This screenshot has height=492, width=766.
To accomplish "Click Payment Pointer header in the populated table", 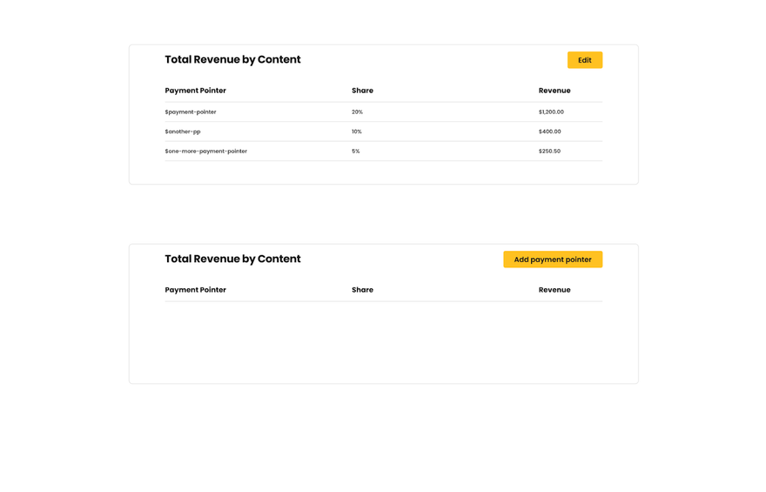I will click(196, 91).
